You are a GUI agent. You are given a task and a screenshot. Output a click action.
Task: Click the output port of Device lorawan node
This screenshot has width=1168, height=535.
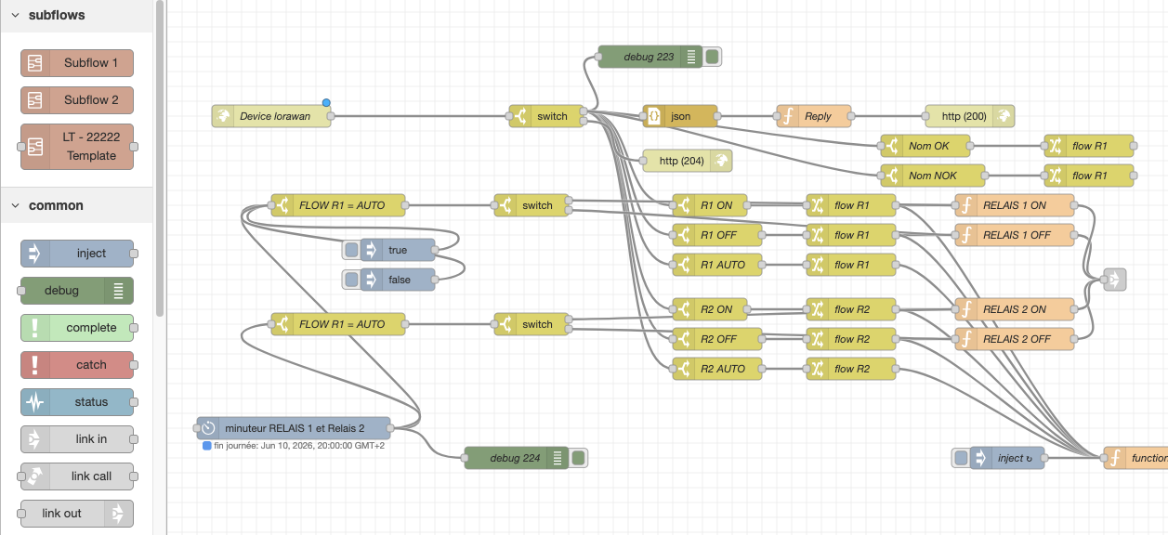click(x=331, y=116)
